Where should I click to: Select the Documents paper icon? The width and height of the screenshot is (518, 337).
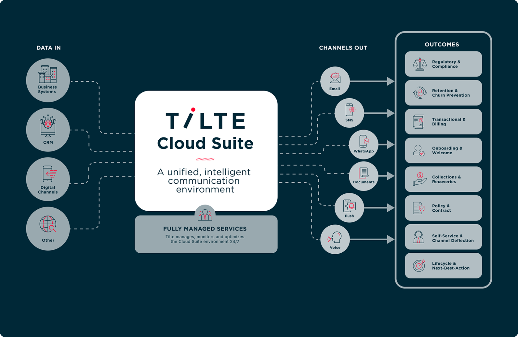(364, 173)
